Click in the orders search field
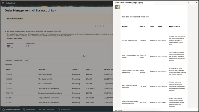This screenshot has height=112, width=199. (44, 56)
